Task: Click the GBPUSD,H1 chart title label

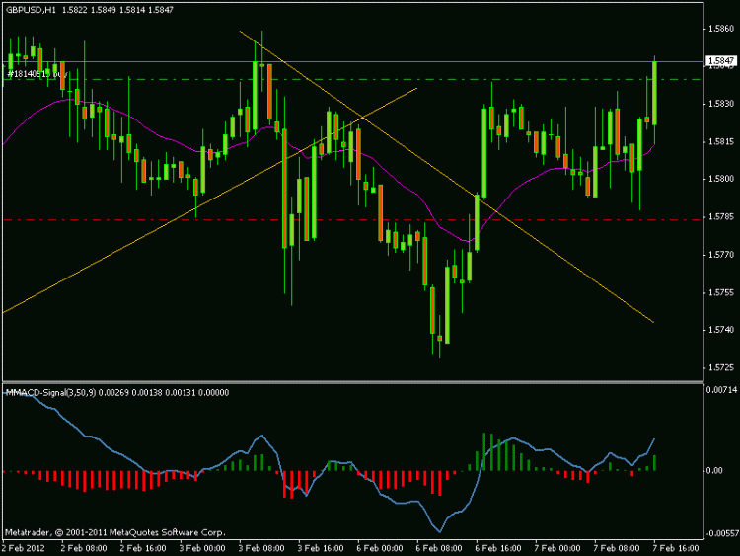Action: click(31, 10)
